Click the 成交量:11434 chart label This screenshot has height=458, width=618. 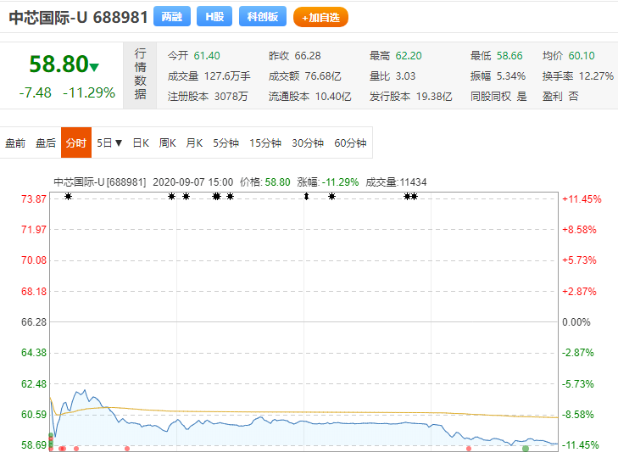click(x=396, y=182)
